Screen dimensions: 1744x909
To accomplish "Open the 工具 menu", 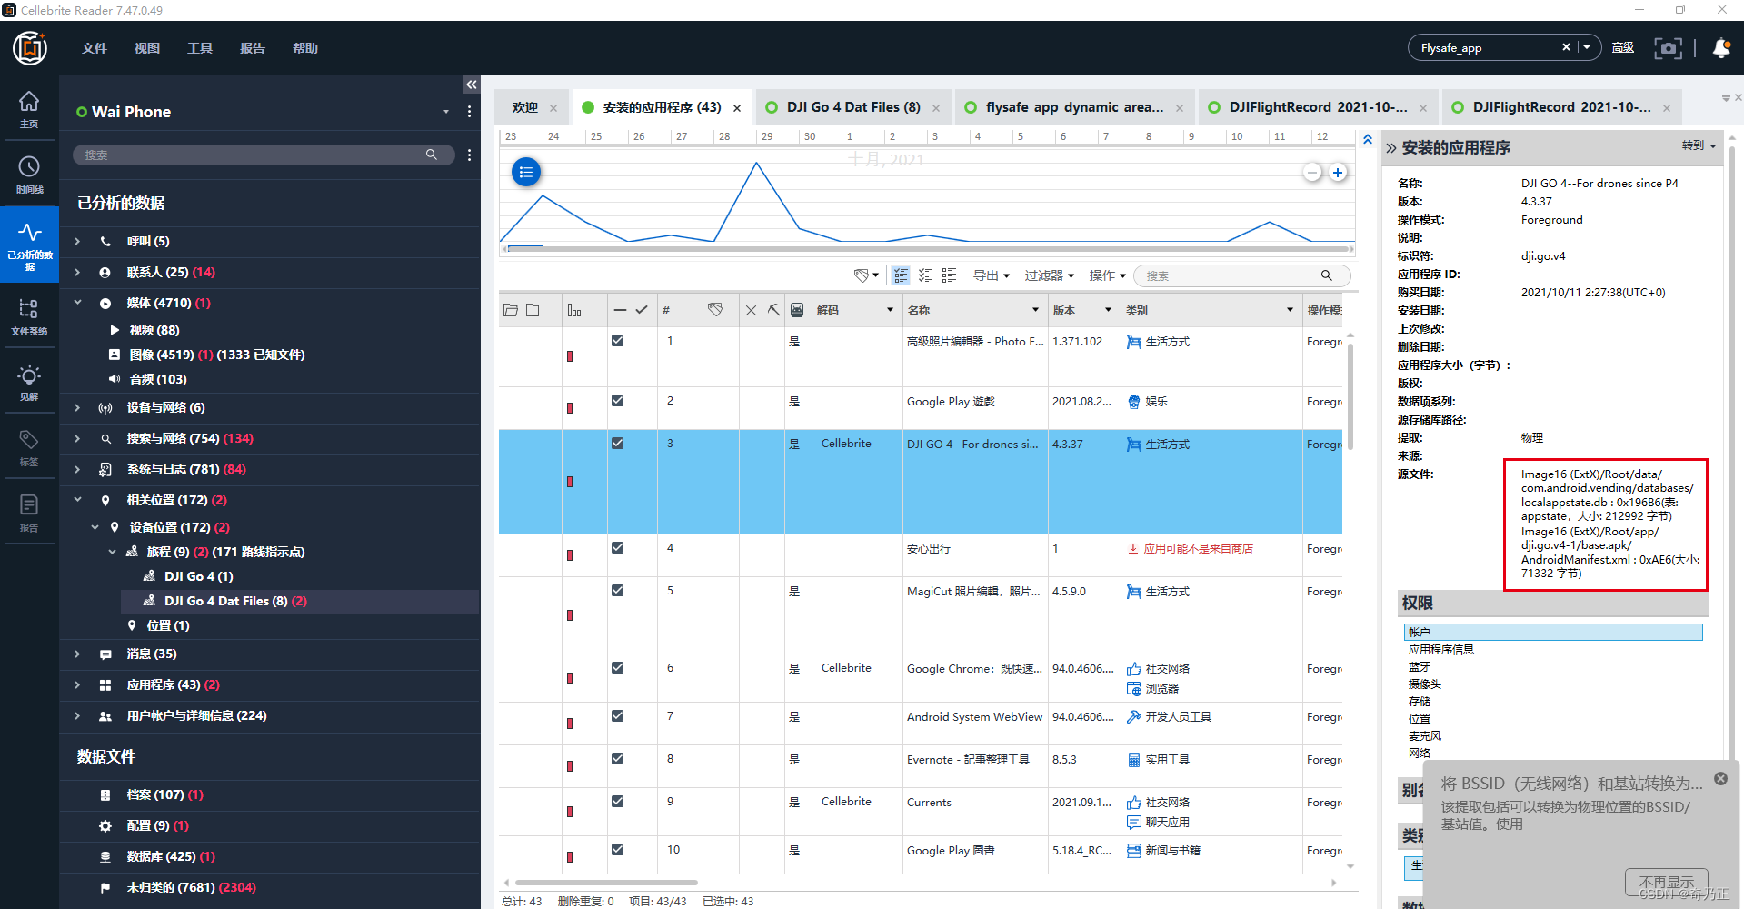I will coord(200,48).
